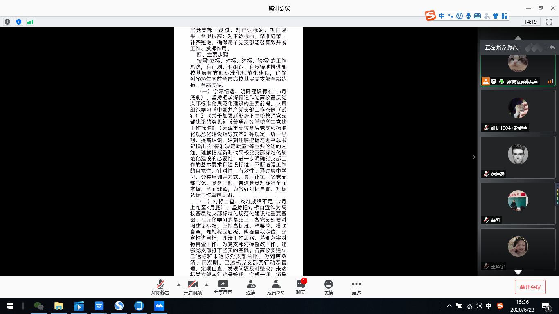Screen dimensions: 559x314
Task: Click the 14:19 meeting timer
Action: click(531, 22)
